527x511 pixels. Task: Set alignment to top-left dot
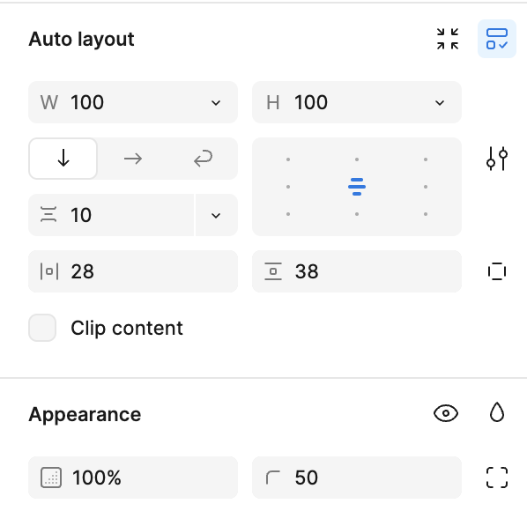coord(288,159)
